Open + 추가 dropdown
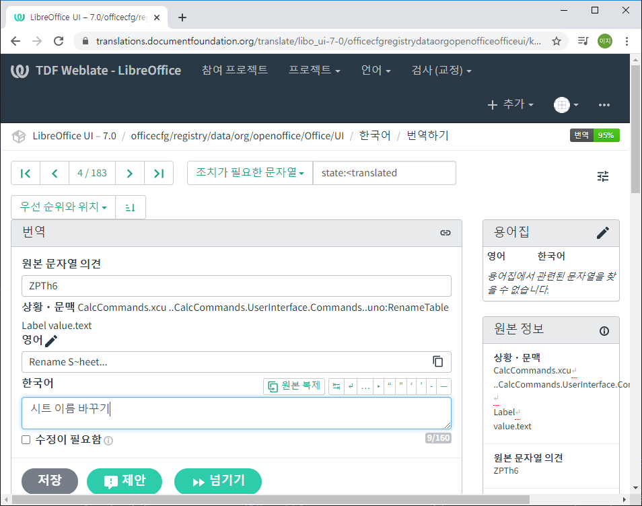Image resolution: width=642 pixels, height=506 pixels. [x=510, y=104]
